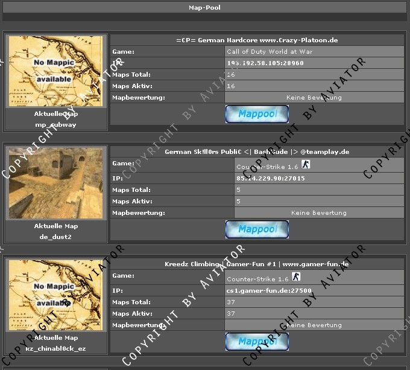Click IP address 193.192.58.105:28960
Viewport: 410px width, 370px height.
click(x=265, y=63)
